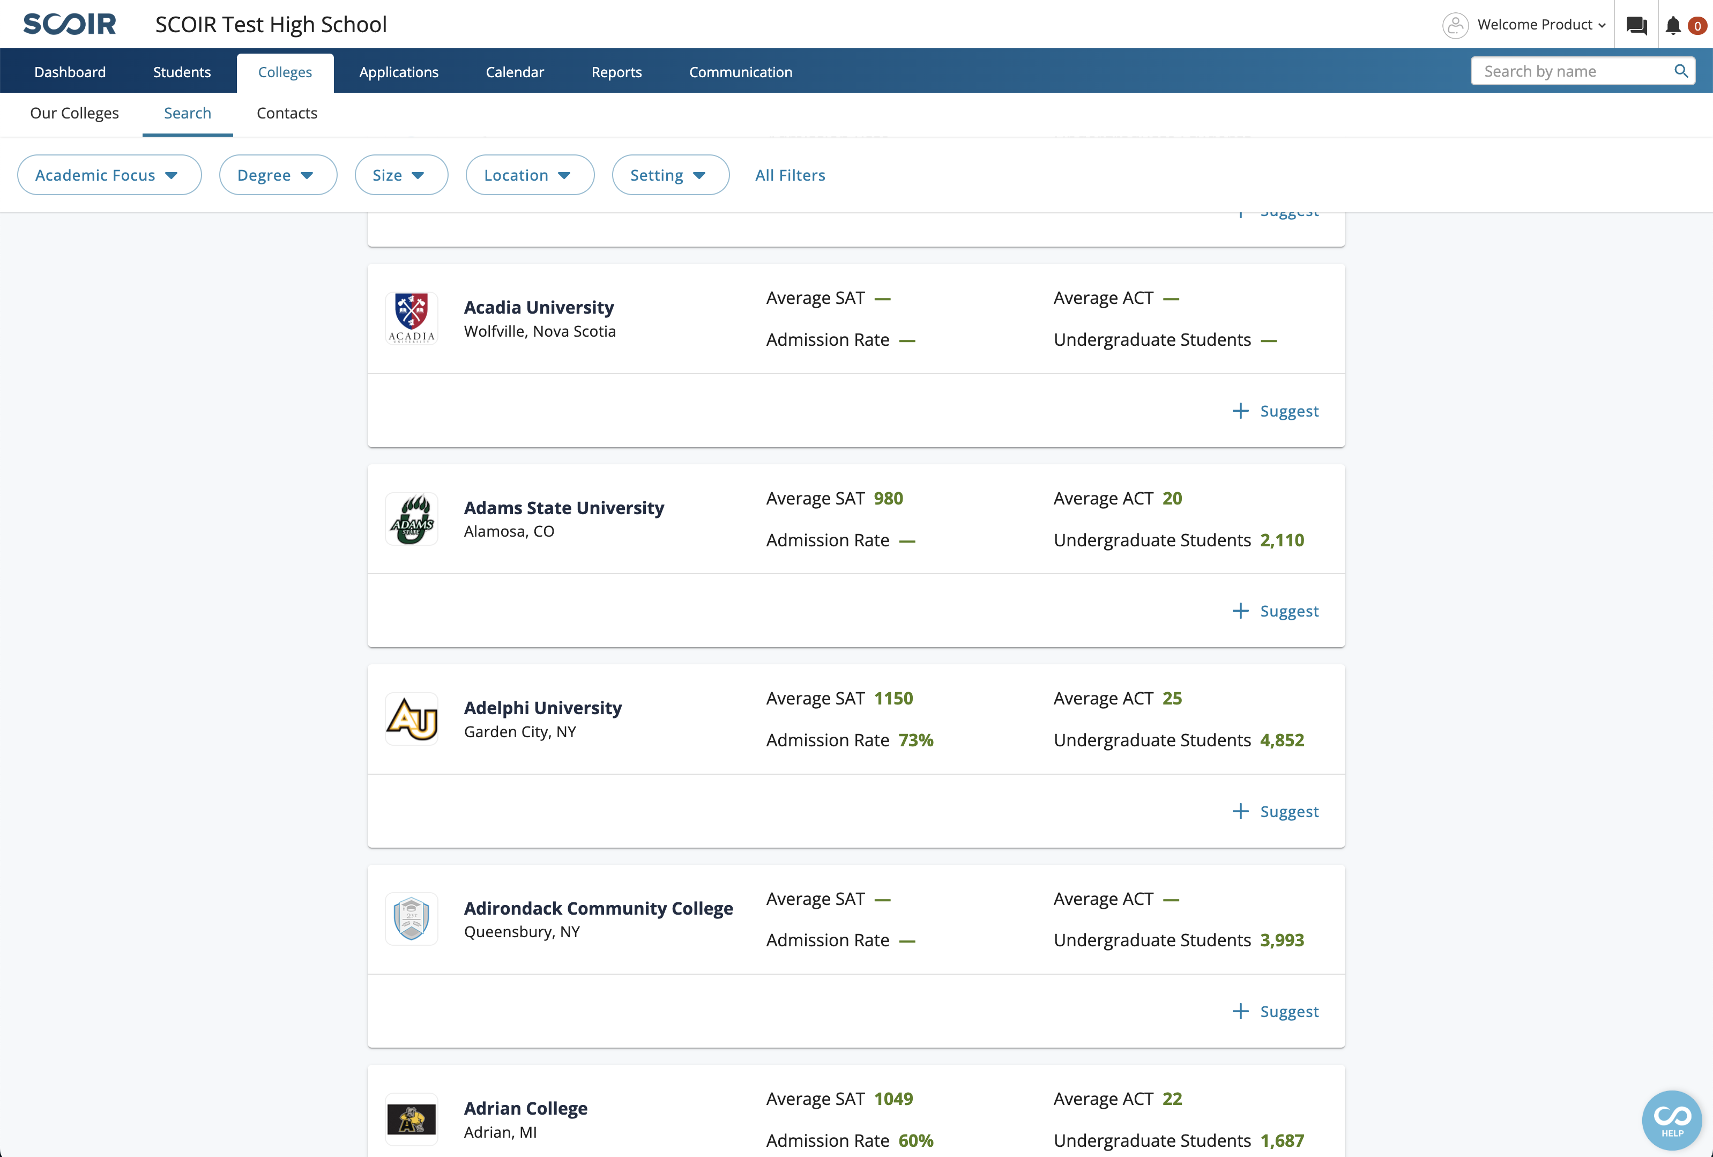Select the Search sub-tab
1713x1157 pixels.
coord(187,113)
